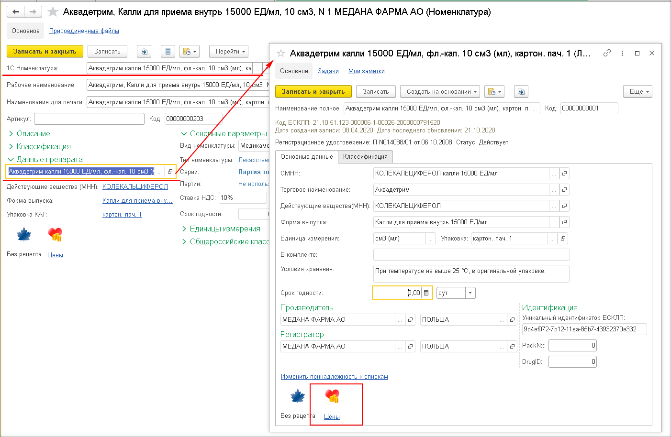The height and width of the screenshot is (437, 671).
Task: Open Изменить принадлежность к спискам link
Action: tap(335, 377)
